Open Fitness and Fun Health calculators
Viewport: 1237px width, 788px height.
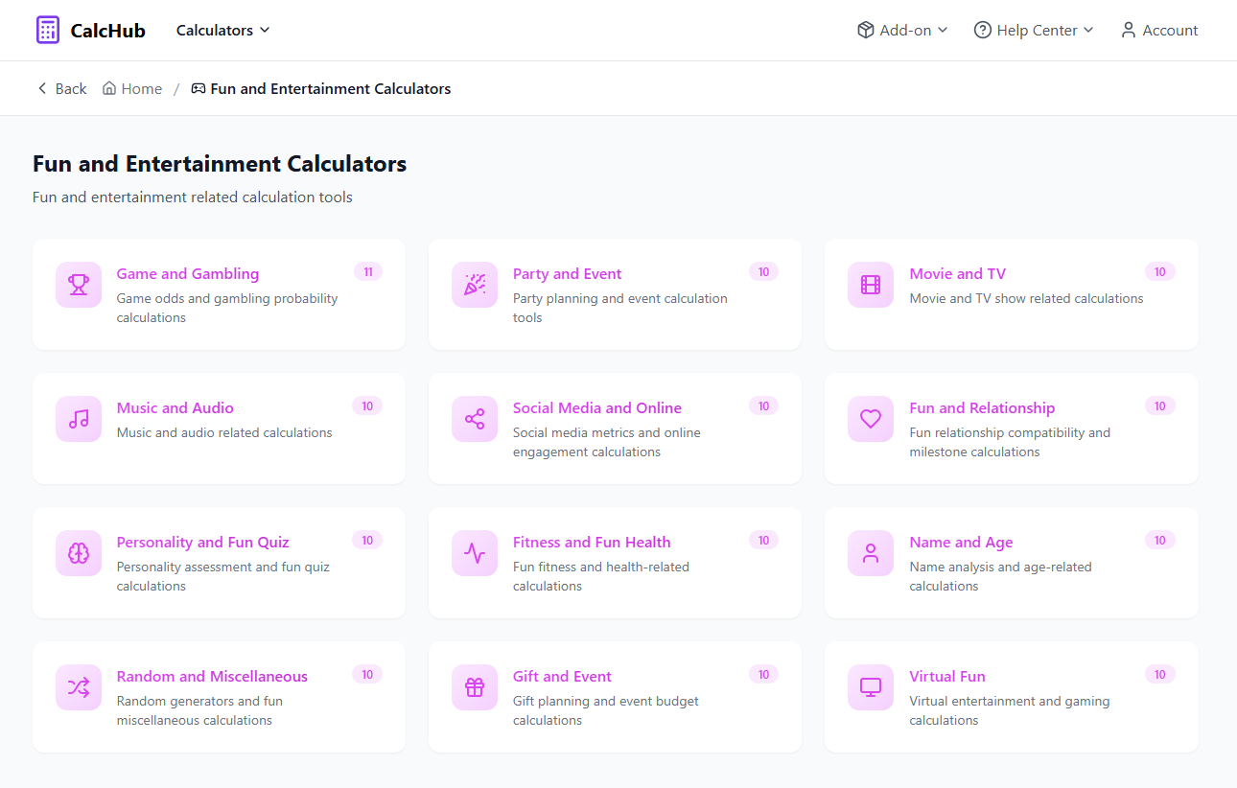pyautogui.click(x=592, y=542)
